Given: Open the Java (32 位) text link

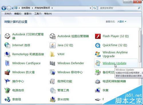Looking at the screenshot, I should point(65,45).
